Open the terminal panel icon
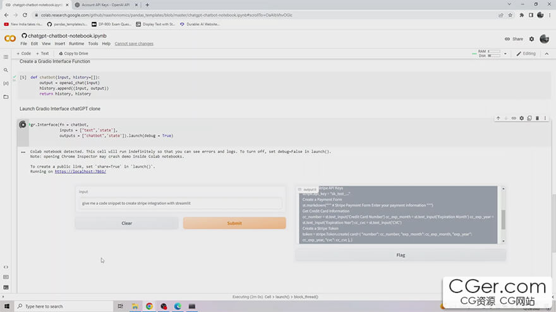The image size is (556, 312). [x=6, y=287]
